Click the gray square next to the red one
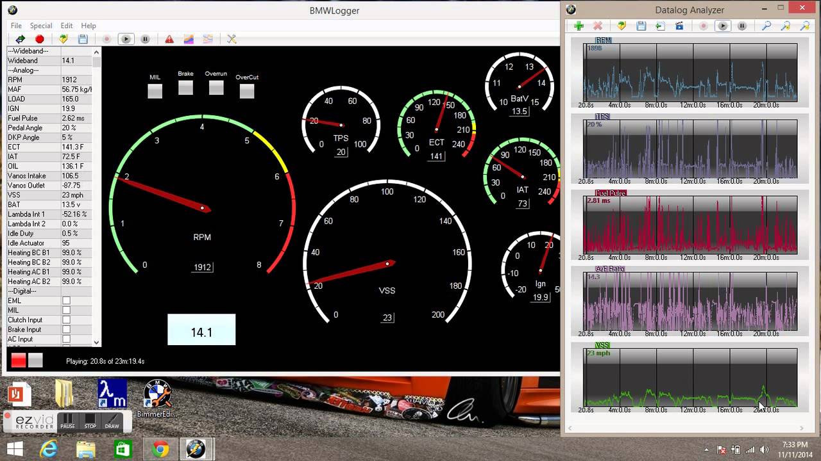 35,360
